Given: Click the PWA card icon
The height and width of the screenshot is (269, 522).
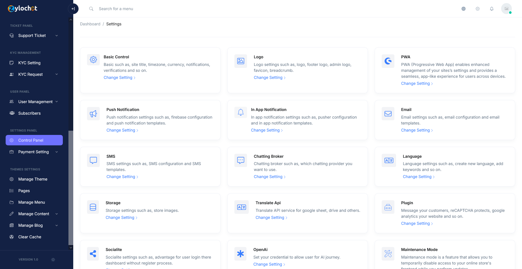Looking at the screenshot, I should coord(388,61).
